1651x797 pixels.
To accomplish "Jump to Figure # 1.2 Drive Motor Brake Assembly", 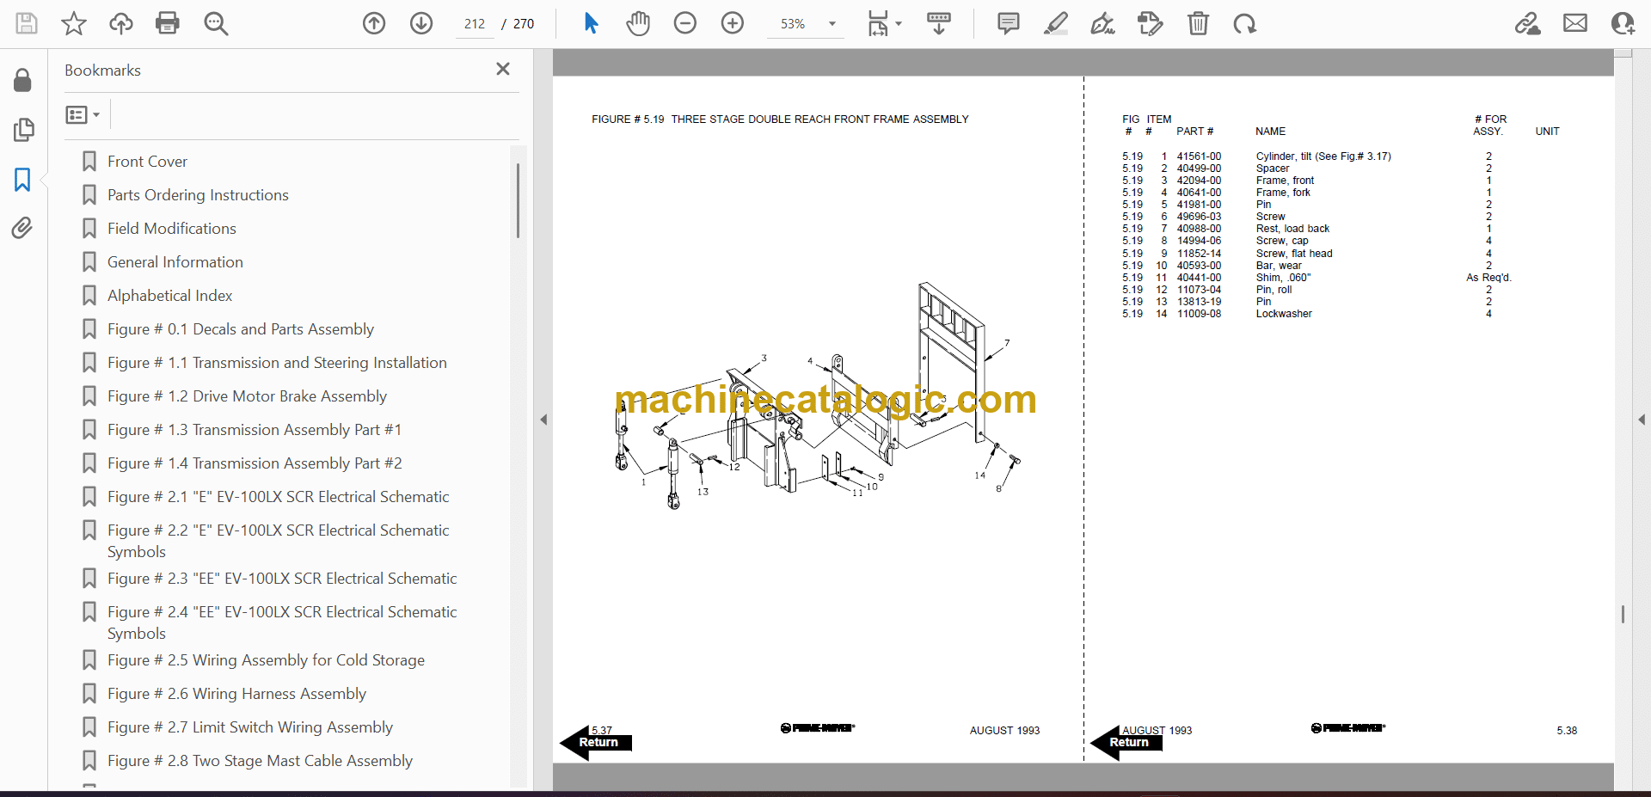I will coord(247,396).
